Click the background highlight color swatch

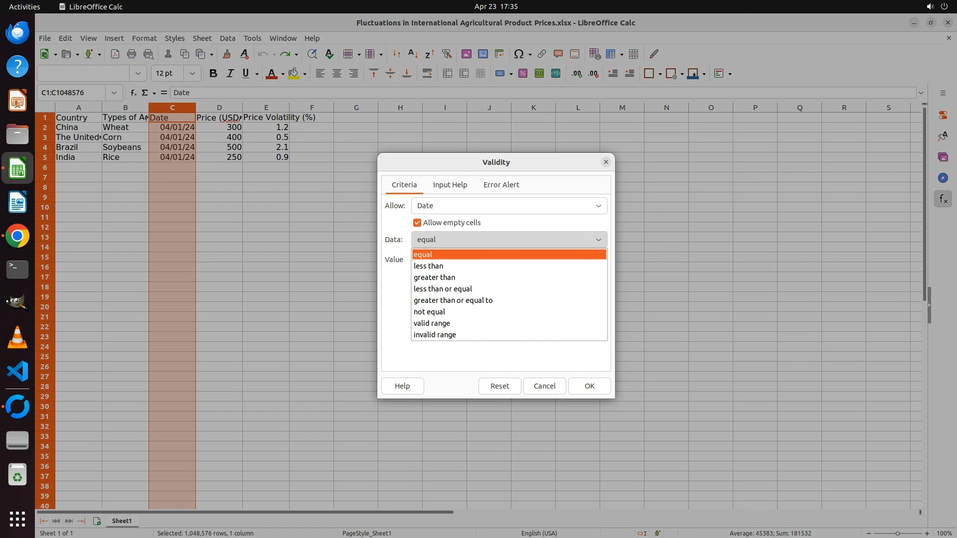[294, 74]
